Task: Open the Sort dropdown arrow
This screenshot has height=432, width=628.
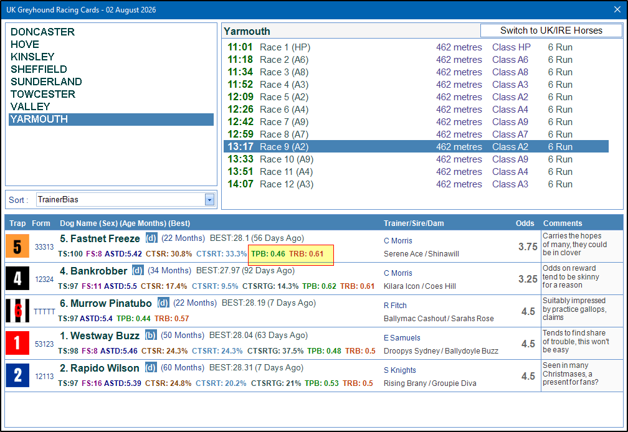Action: pyautogui.click(x=209, y=200)
